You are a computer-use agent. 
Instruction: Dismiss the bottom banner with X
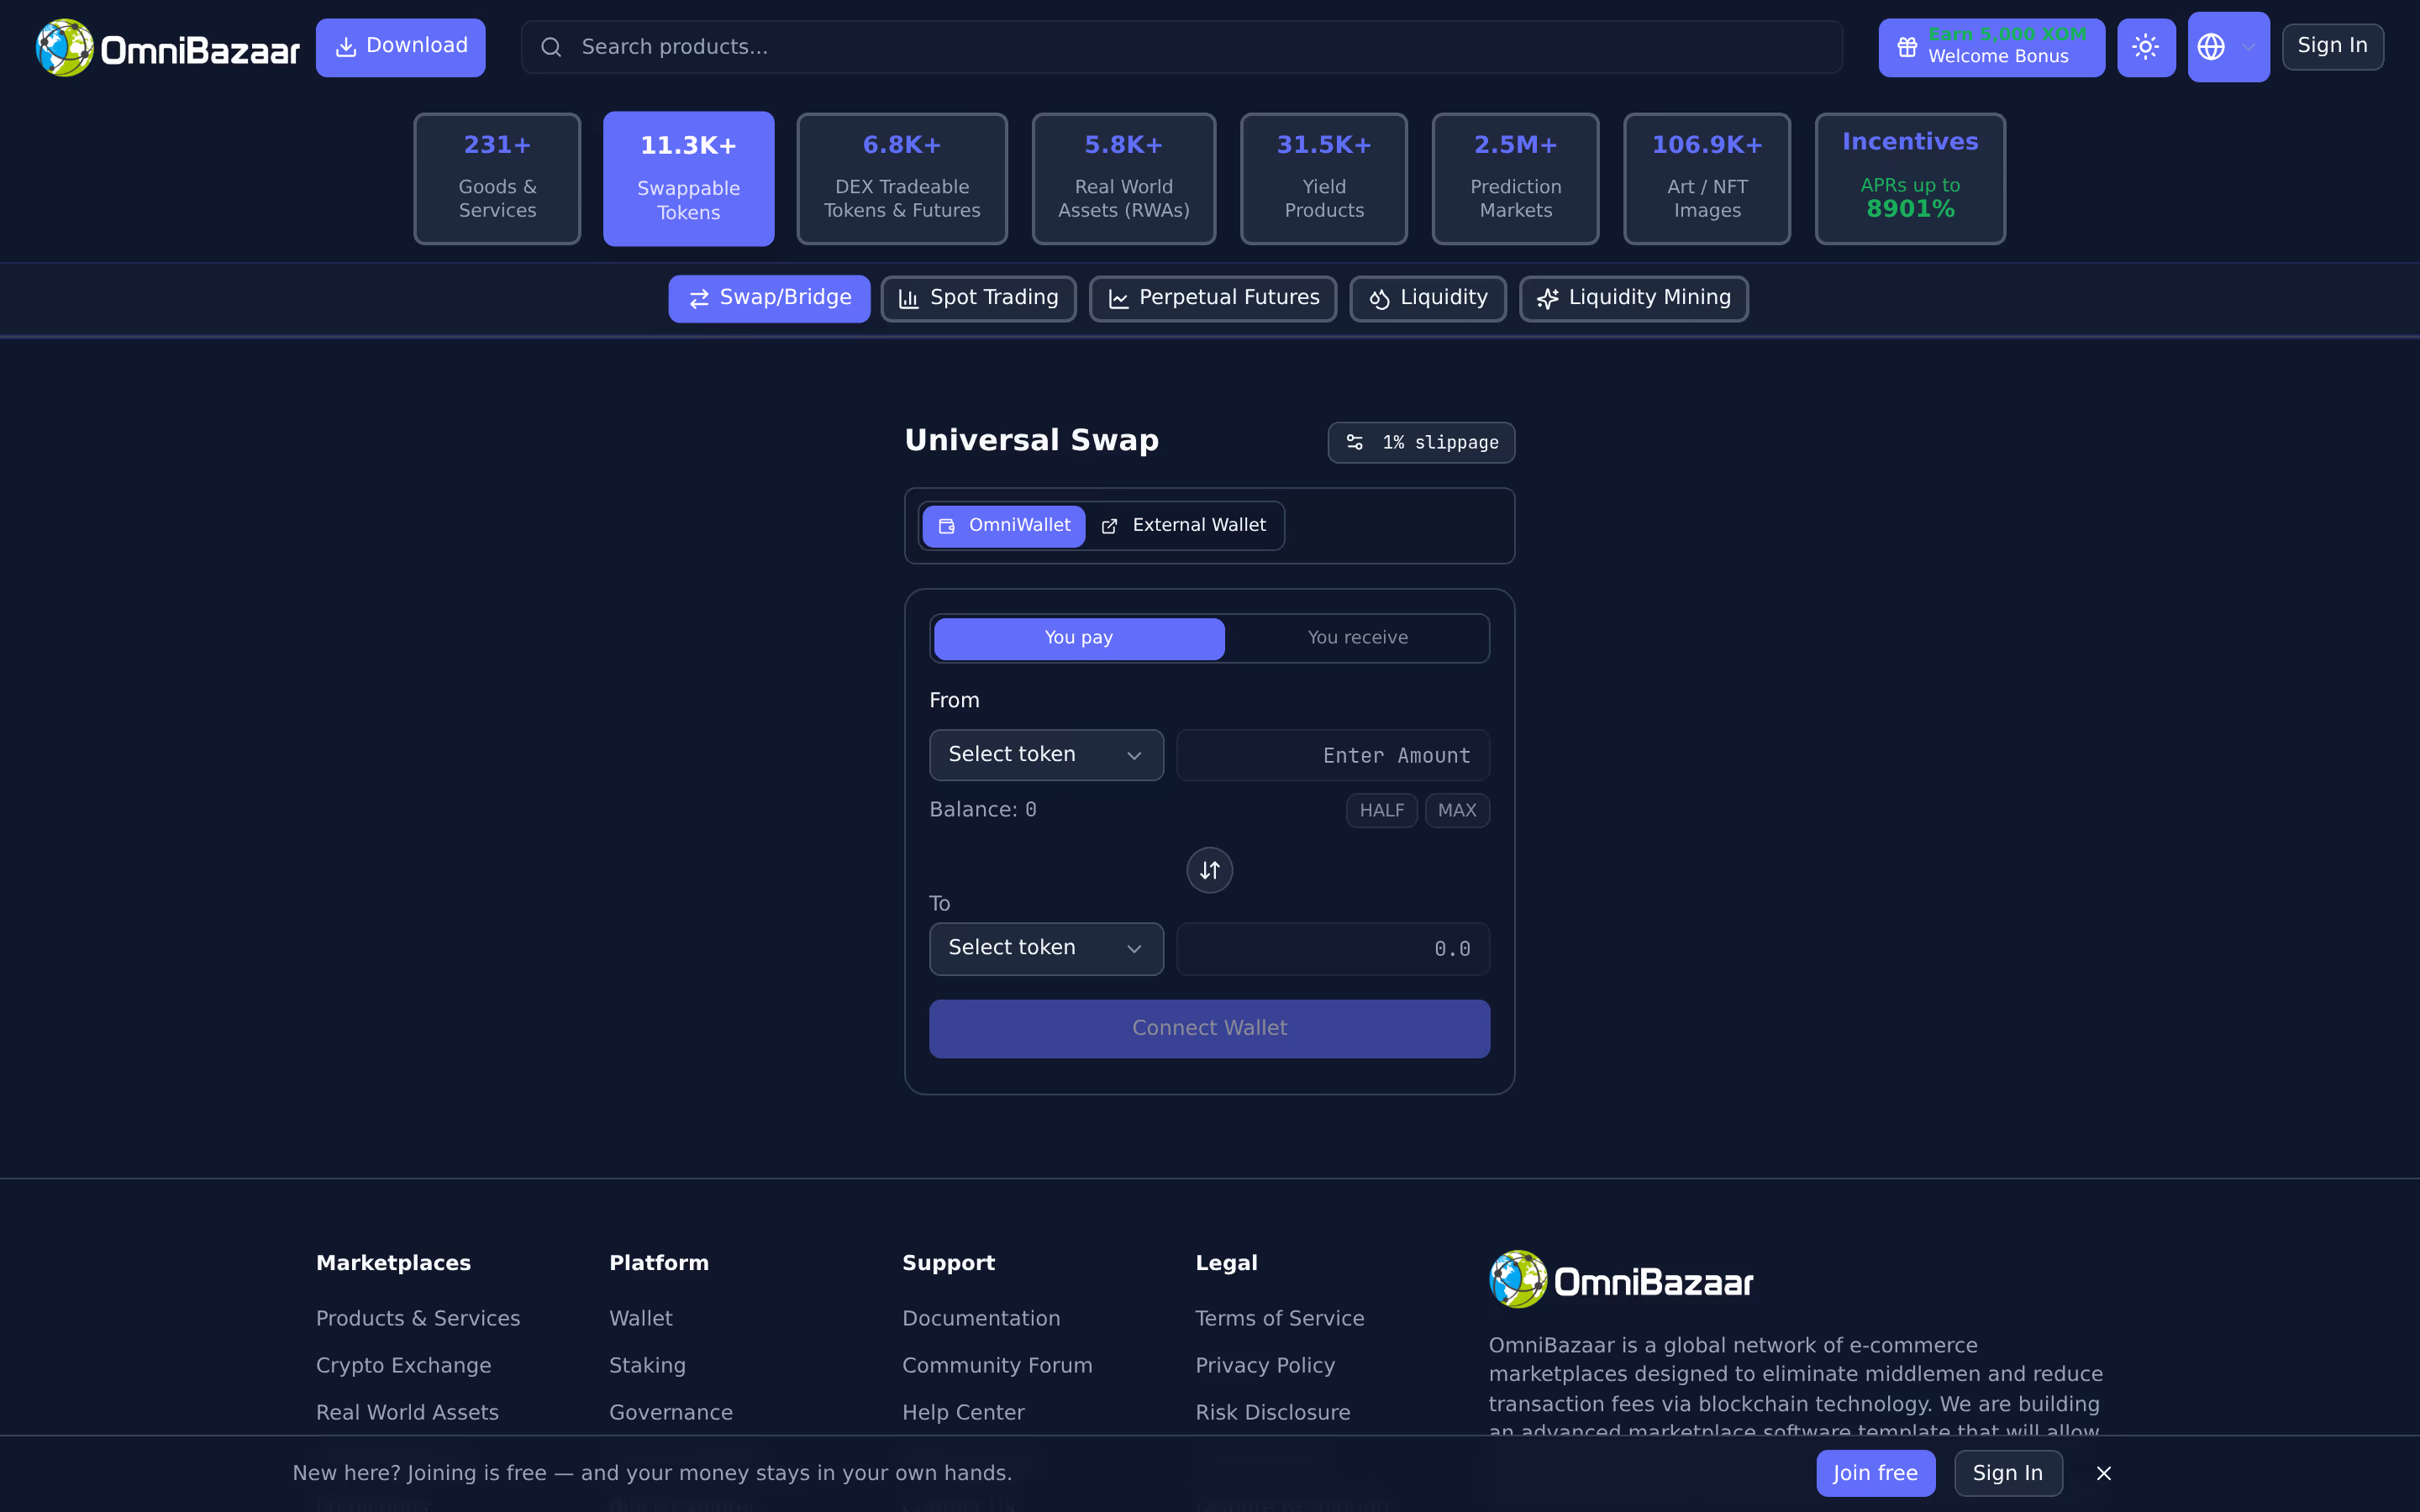click(2104, 1474)
